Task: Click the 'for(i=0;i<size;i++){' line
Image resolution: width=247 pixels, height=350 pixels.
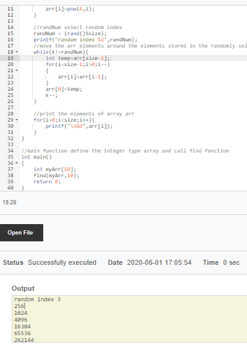Action: 64,120
